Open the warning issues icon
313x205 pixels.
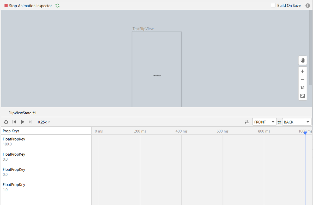308,5
